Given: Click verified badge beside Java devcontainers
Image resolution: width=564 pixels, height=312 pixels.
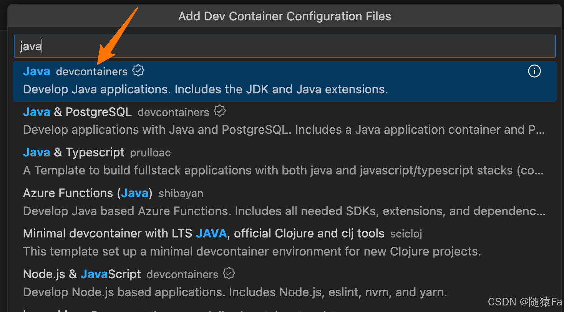Looking at the screenshot, I should [138, 71].
